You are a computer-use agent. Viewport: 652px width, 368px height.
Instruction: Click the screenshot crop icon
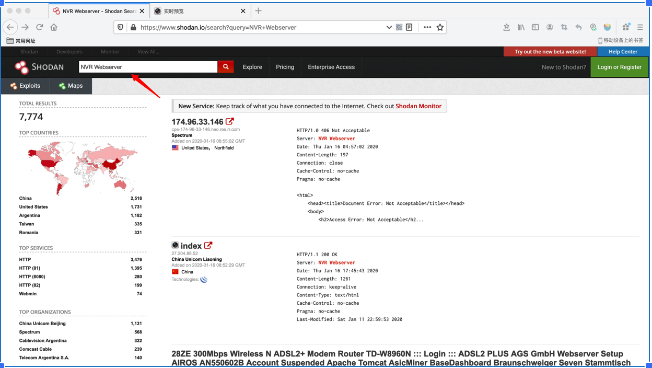pyautogui.click(x=564, y=27)
